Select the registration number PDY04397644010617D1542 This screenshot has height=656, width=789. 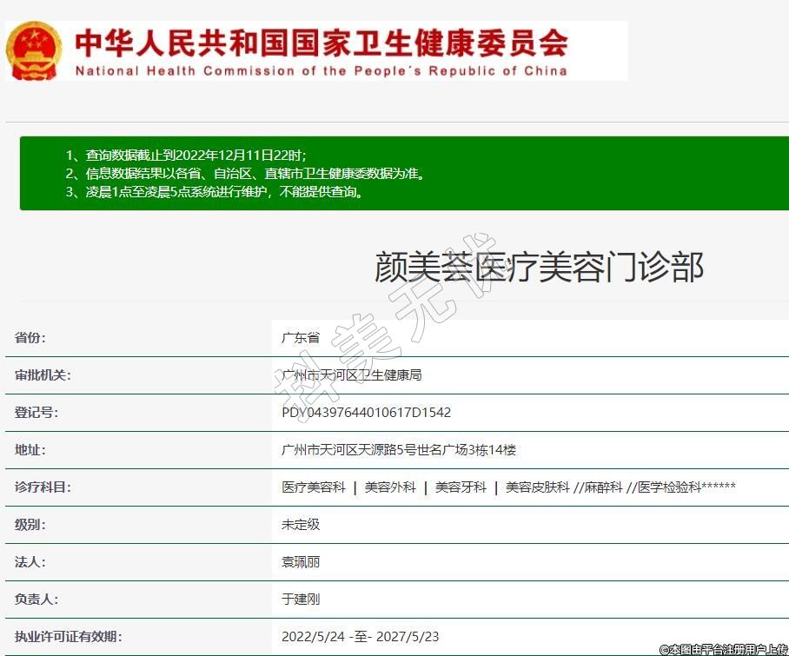tap(366, 413)
